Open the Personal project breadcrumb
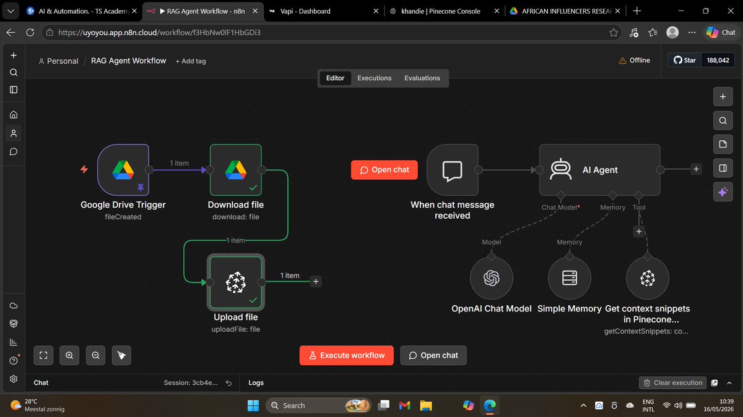Viewport: 743px width, 417px height. point(58,61)
